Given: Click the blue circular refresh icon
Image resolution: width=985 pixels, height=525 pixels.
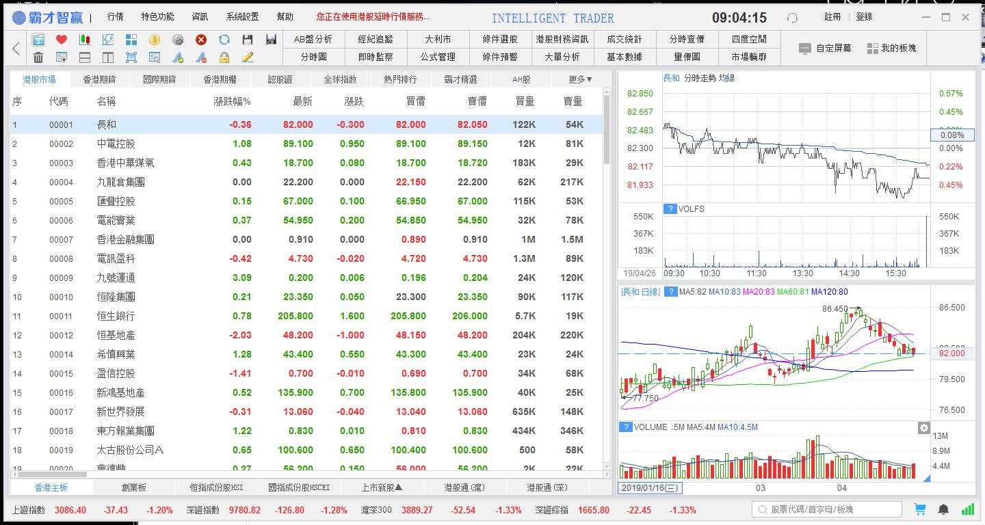Looking at the screenshot, I should [x=224, y=40].
